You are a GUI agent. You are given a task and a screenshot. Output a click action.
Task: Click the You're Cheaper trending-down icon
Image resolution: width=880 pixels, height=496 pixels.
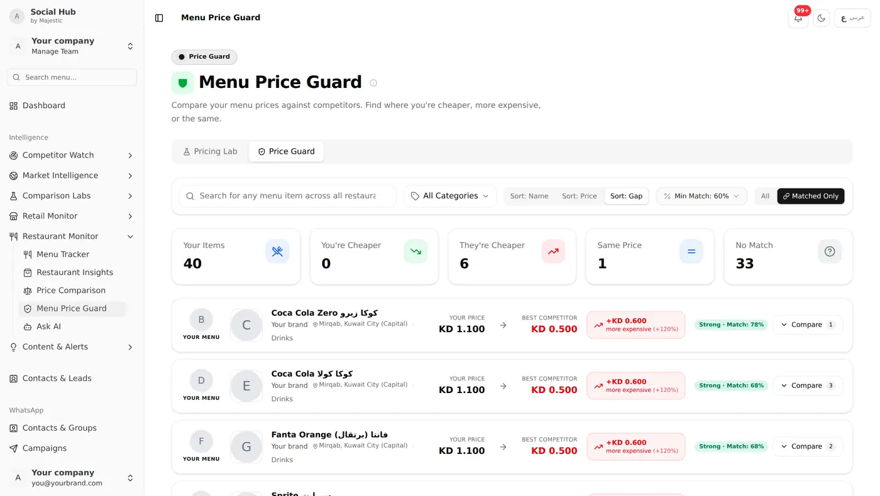click(x=415, y=252)
